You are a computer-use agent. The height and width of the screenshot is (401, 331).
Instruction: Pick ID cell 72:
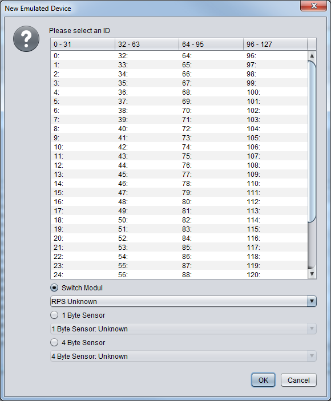point(211,129)
